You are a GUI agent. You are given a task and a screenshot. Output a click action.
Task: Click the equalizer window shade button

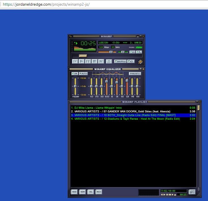(x=141, y=69)
